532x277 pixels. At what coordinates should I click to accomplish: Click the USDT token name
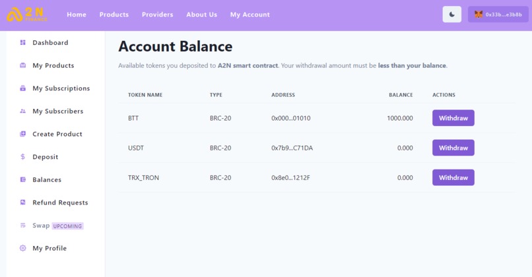[136, 148]
